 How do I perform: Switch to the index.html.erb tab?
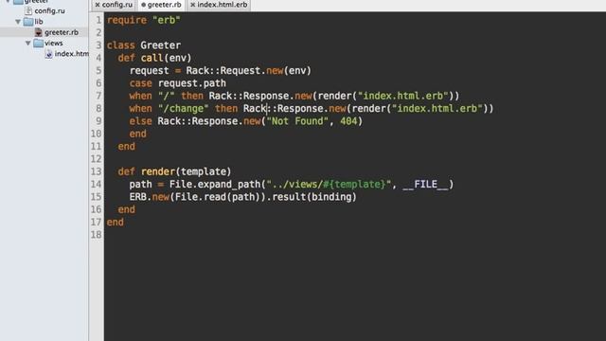click(219, 5)
